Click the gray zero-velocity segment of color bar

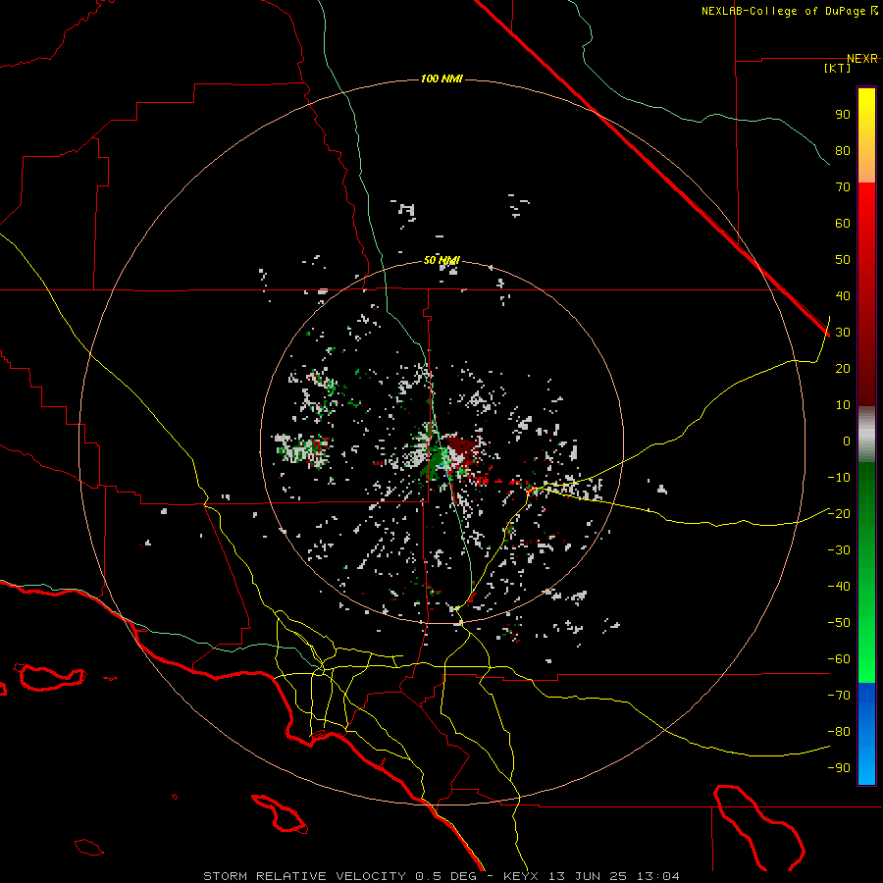(866, 435)
